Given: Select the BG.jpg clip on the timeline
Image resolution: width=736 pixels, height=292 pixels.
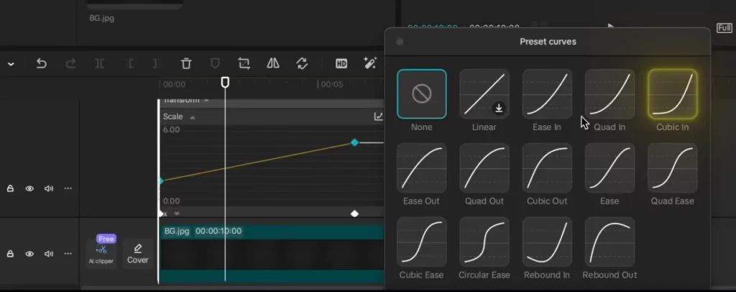Looking at the screenshot, I should pyautogui.click(x=271, y=253).
